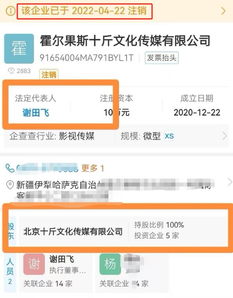The width and height of the screenshot is (233, 298).
Task: Tap the XS scale badge
Action: pyautogui.click(x=169, y=136)
